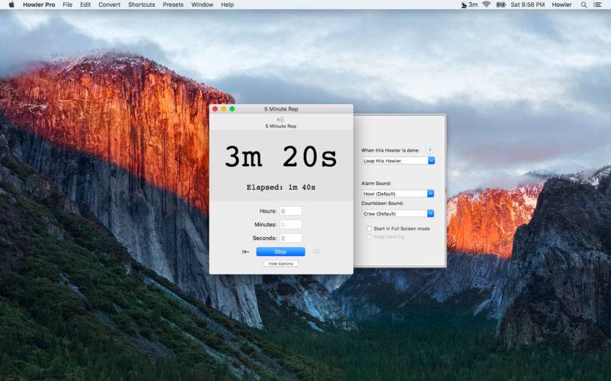Toggle the Keep Howling checkbox
Screen dimensions: 611x381
tap(369, 236)
